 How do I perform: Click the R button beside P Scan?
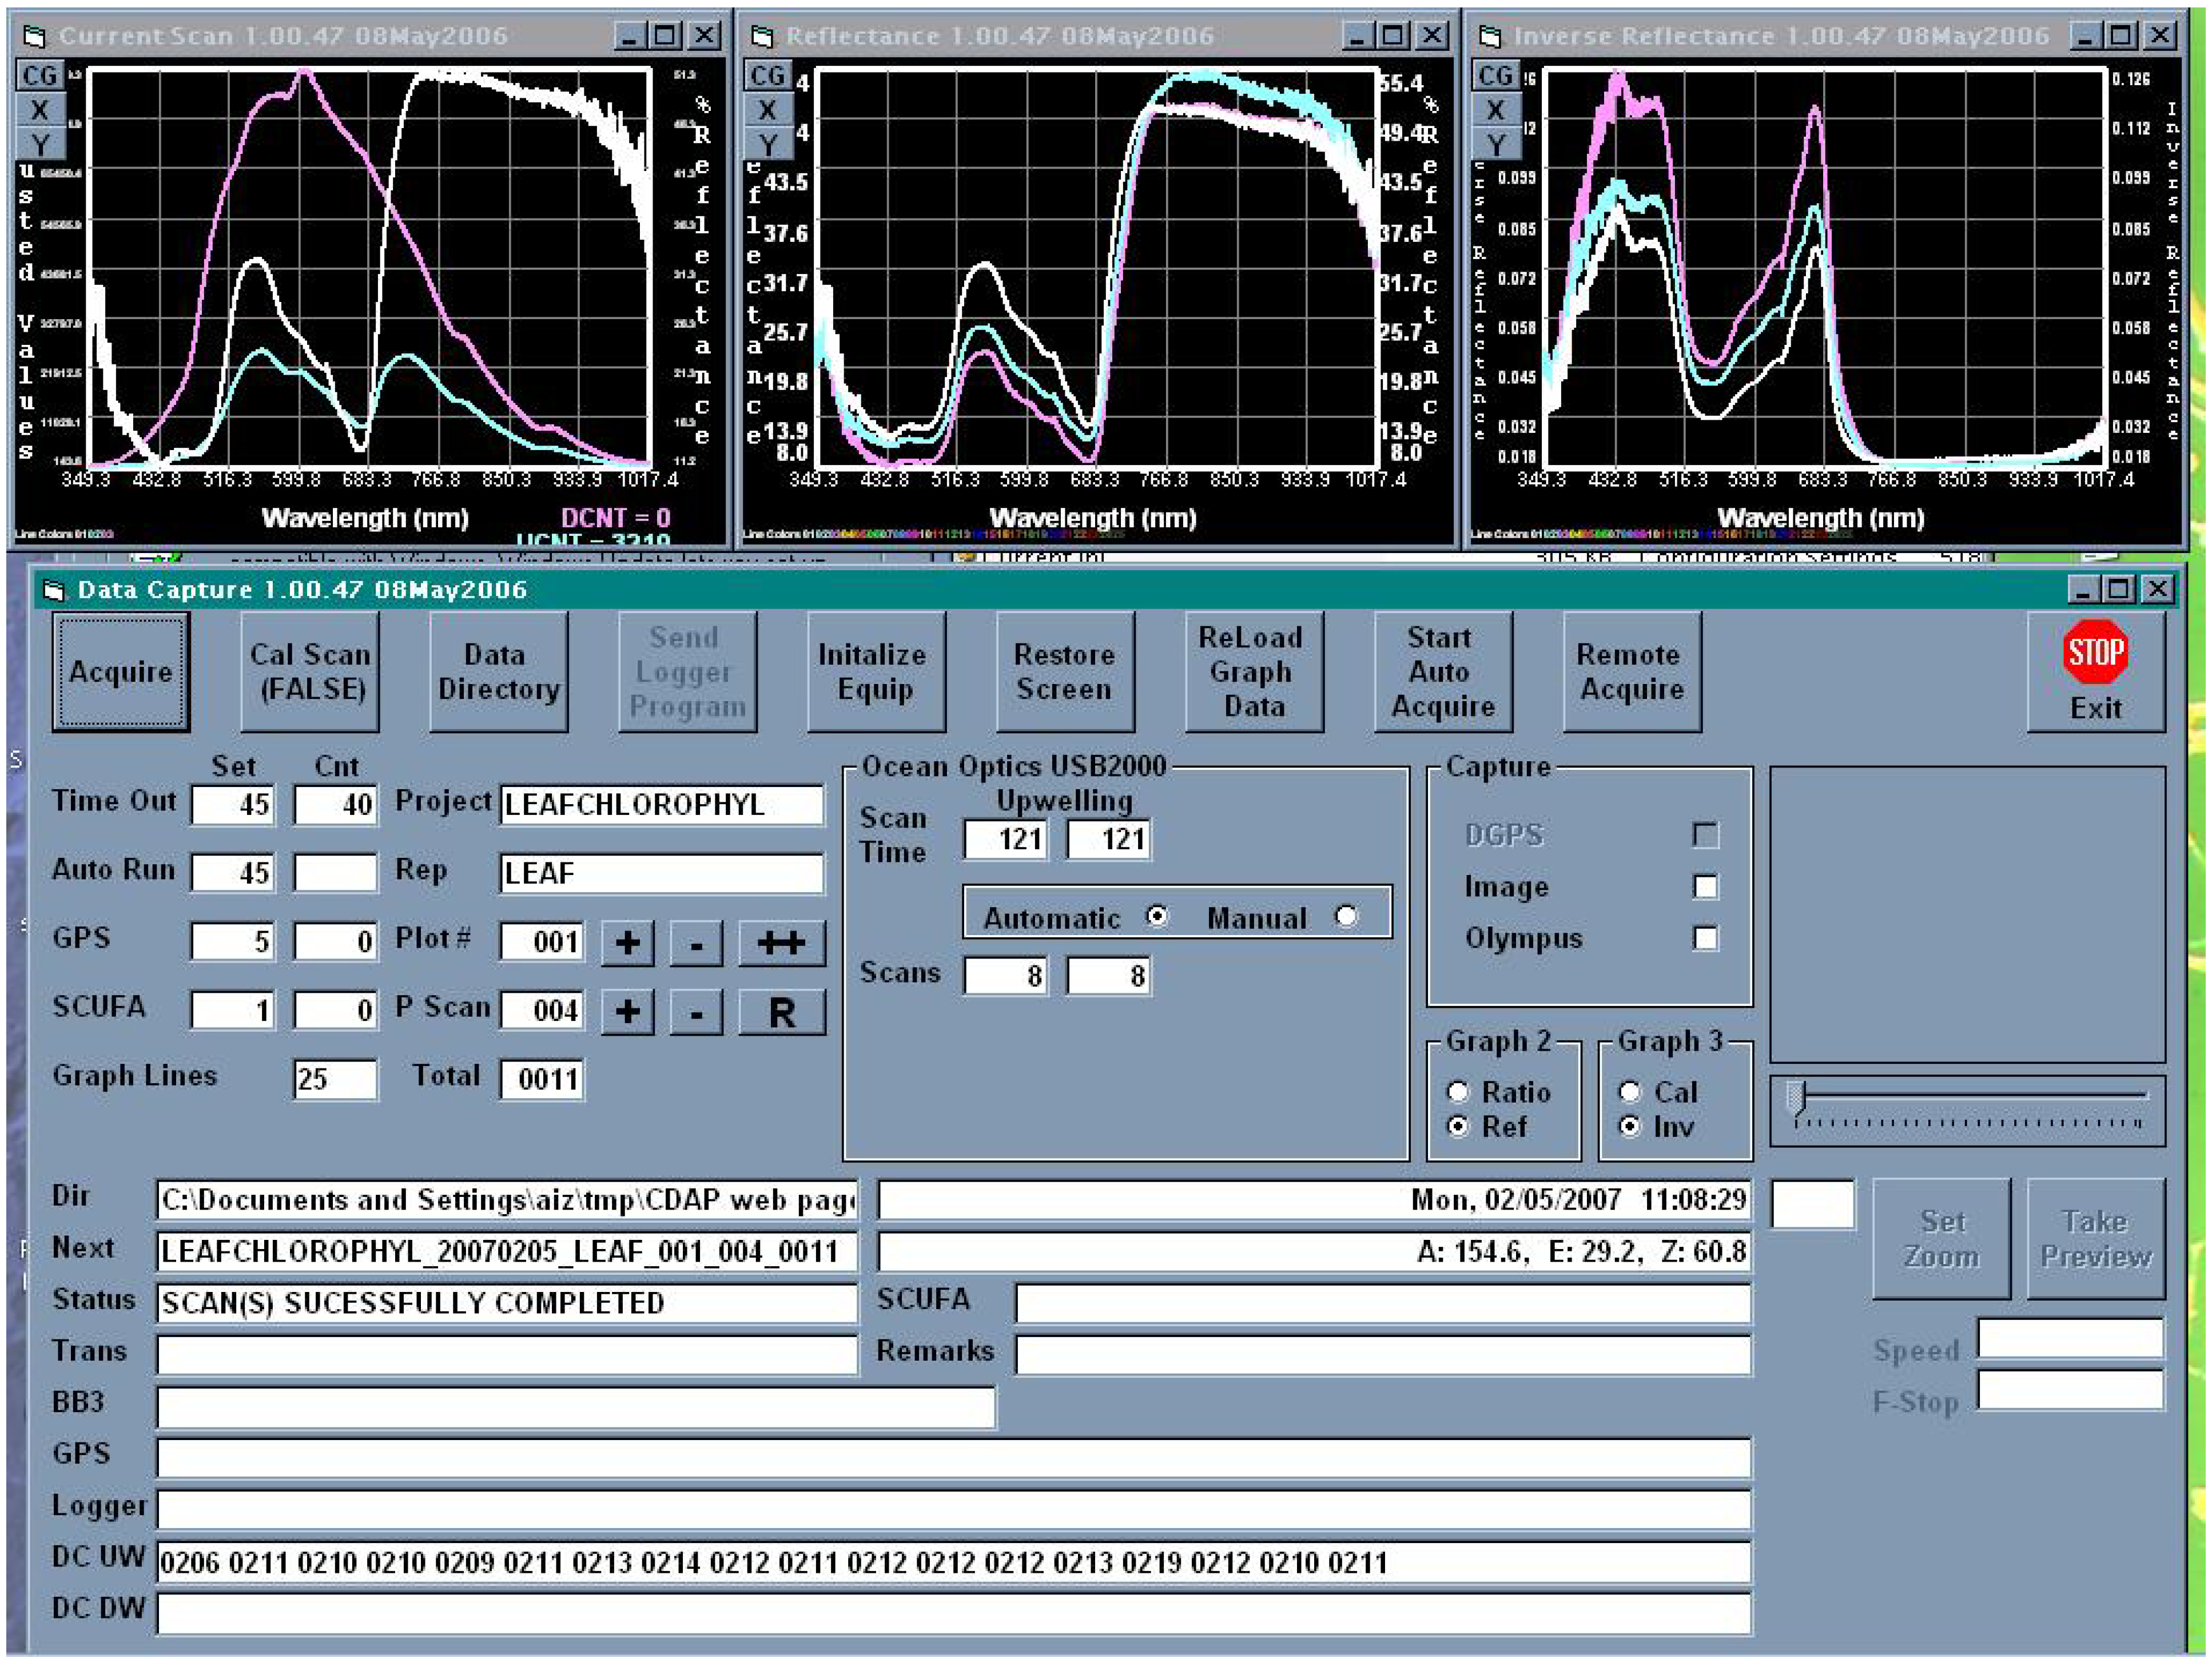[781, 1012]
